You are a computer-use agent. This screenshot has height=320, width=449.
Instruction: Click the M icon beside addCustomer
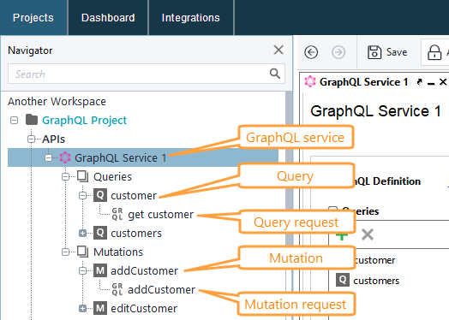click(x=100, y=270)
